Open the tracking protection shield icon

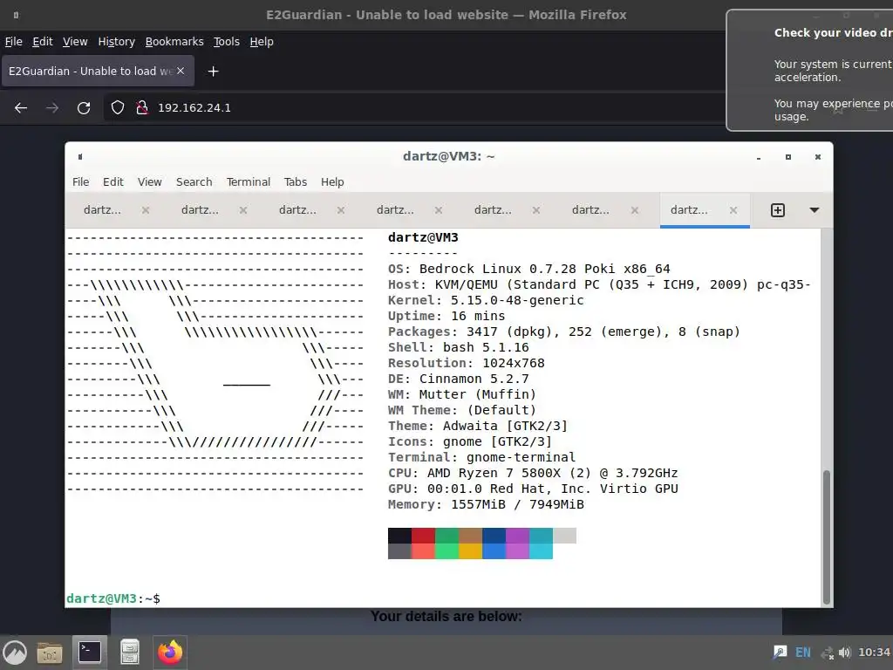pos(118,107)
